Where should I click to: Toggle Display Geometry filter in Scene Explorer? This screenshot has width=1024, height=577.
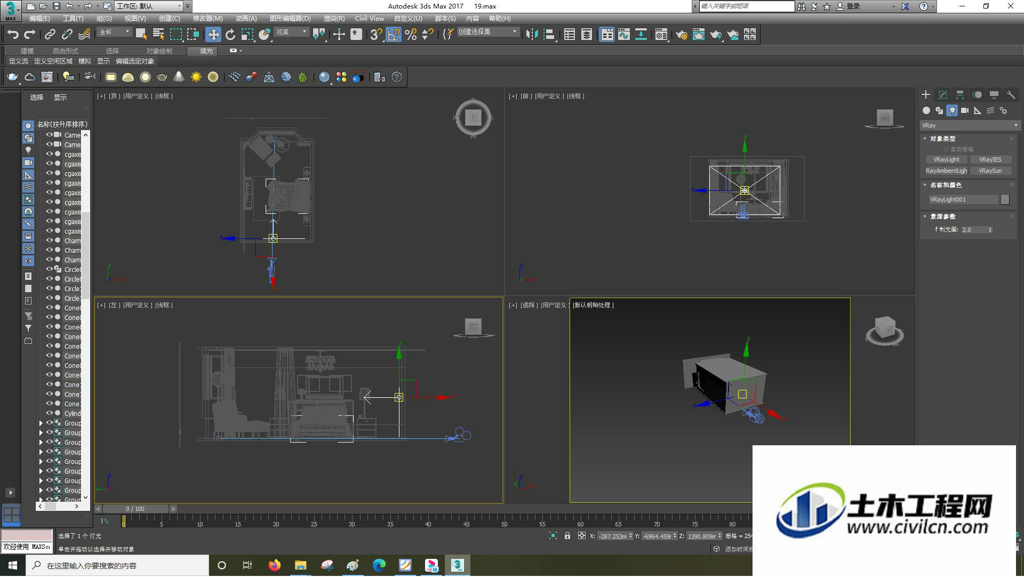click(28, 126)
